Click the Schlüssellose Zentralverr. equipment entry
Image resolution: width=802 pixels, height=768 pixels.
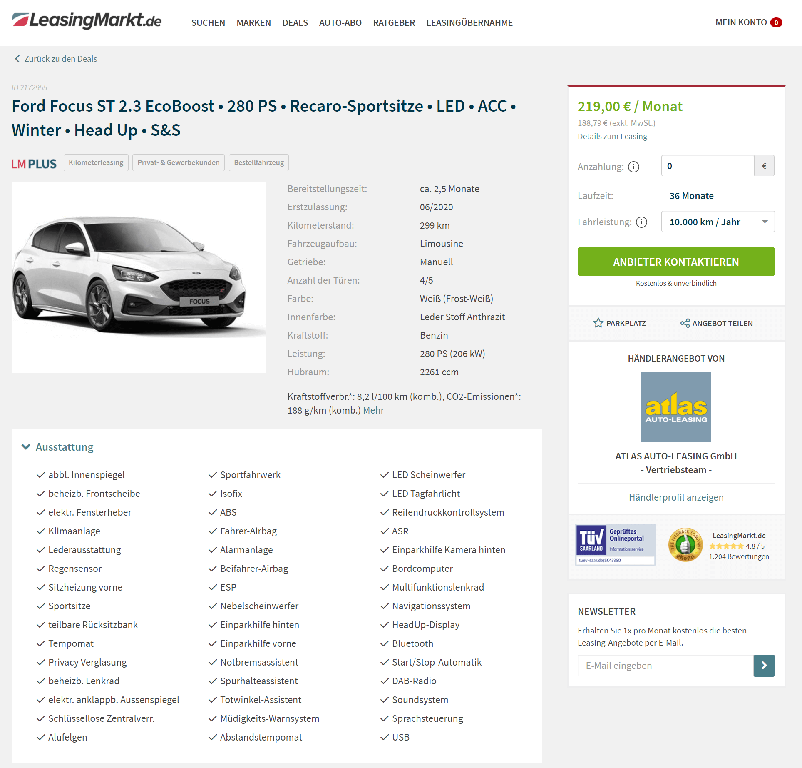point(101,718)
